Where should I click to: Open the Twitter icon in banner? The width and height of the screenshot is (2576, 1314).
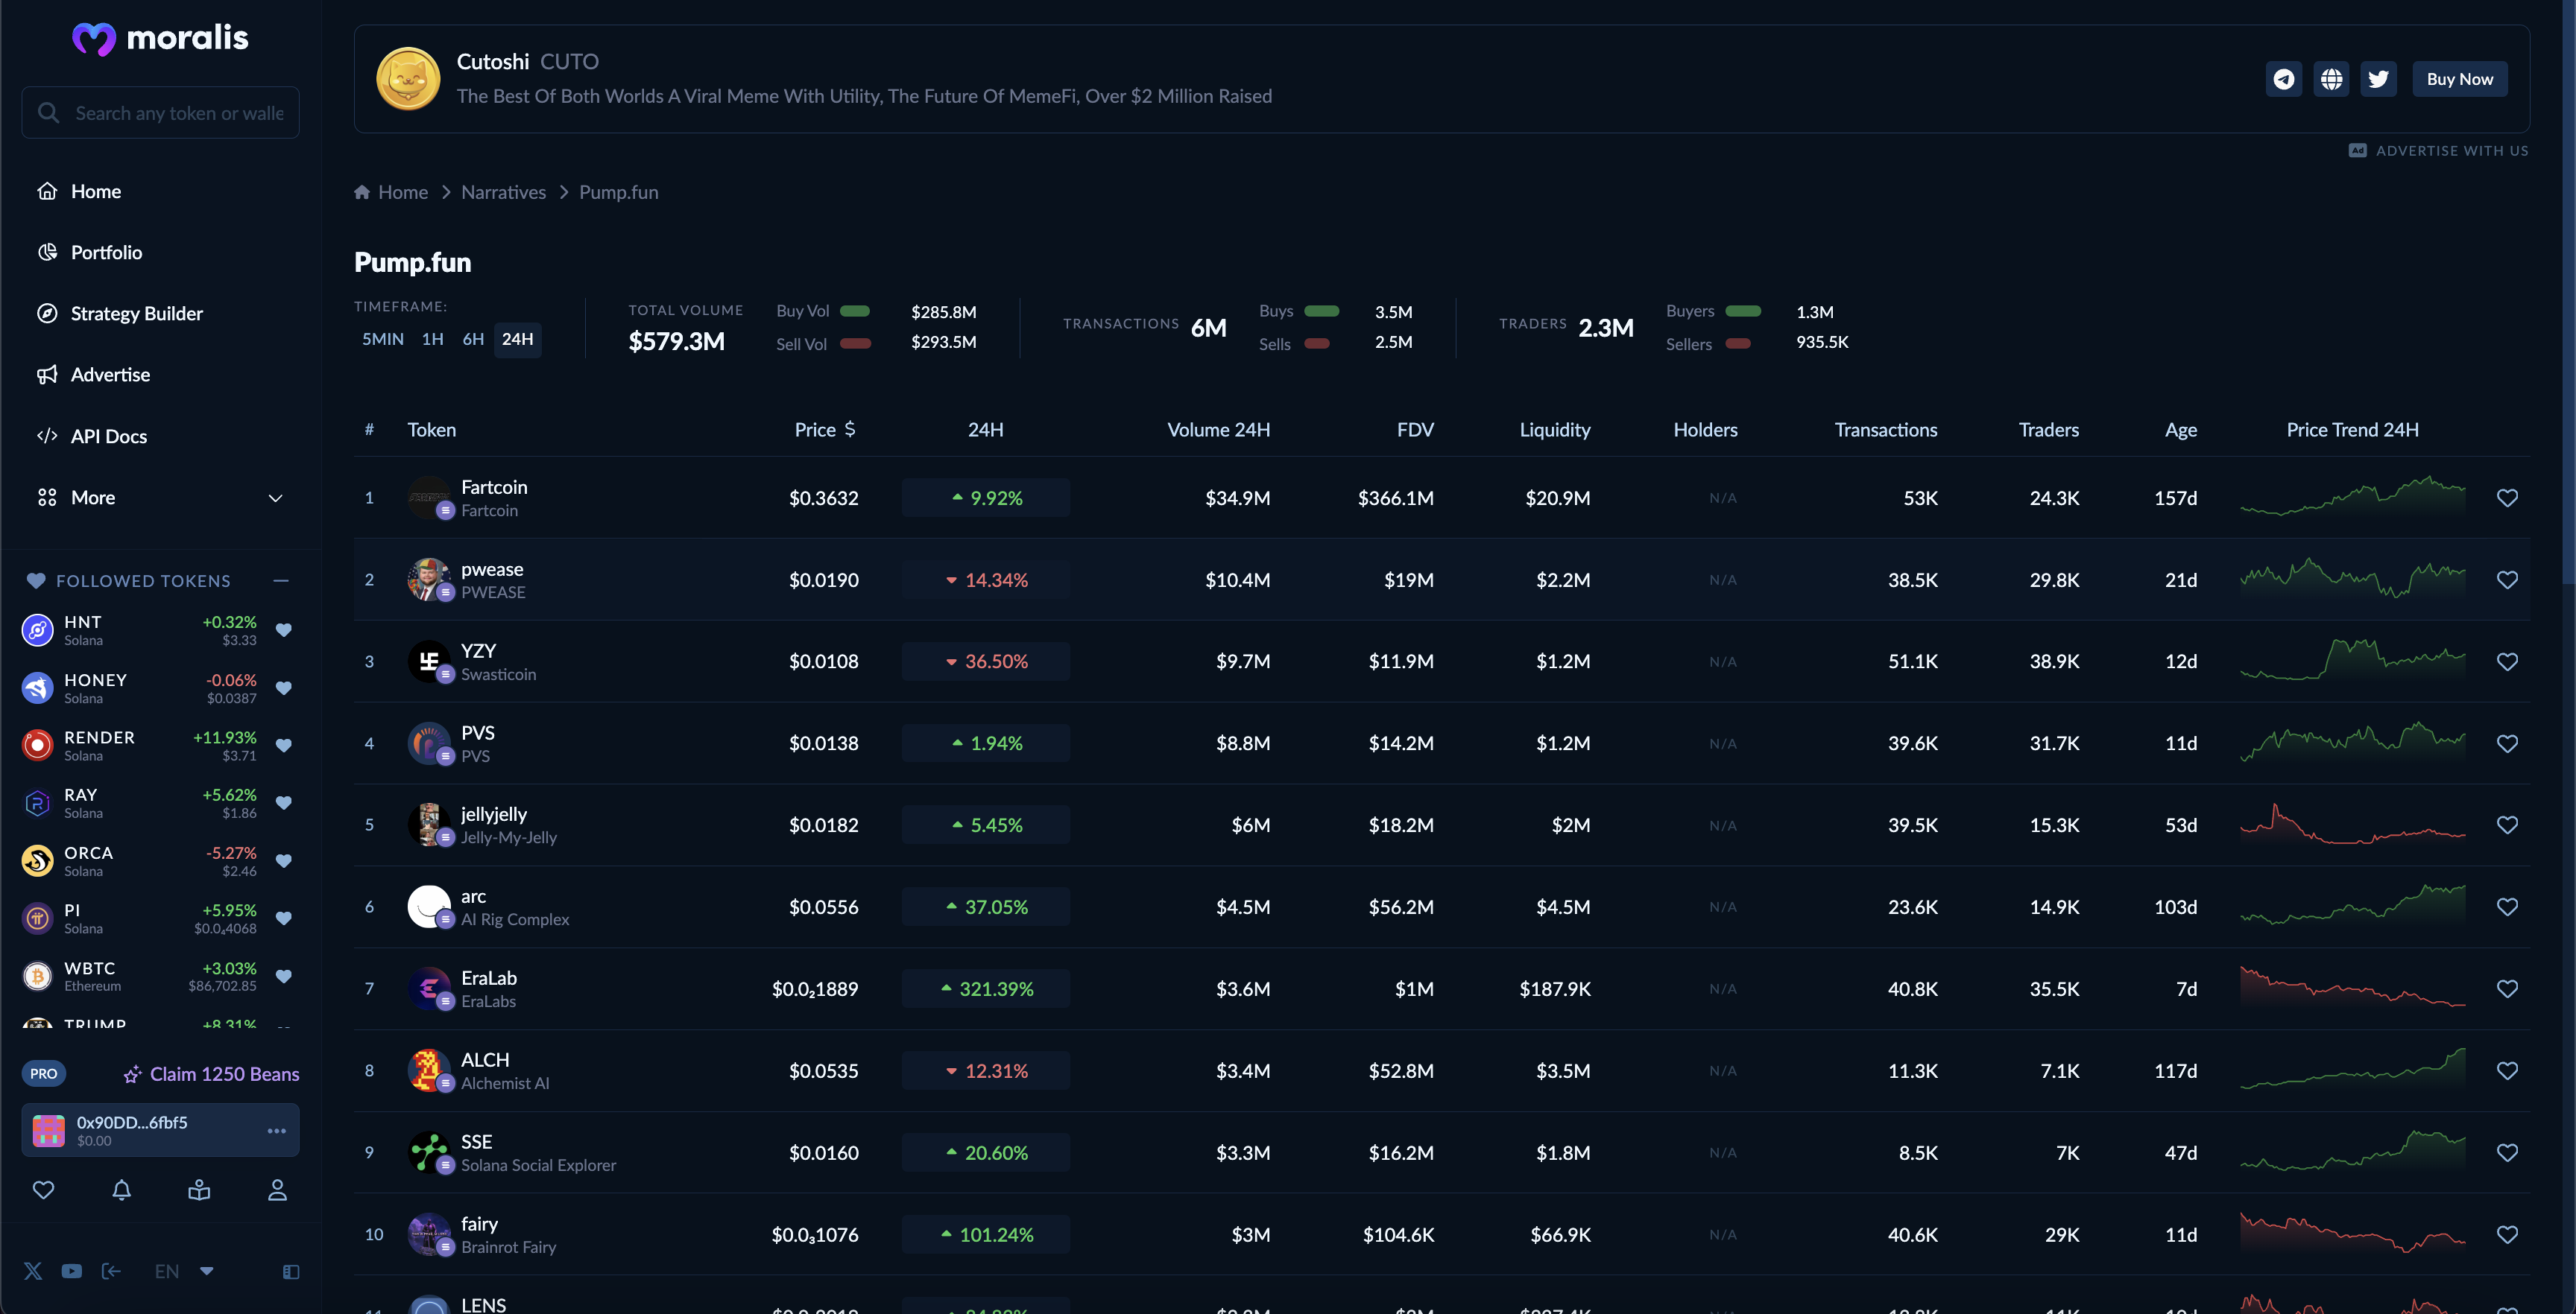coord(2378,79)
